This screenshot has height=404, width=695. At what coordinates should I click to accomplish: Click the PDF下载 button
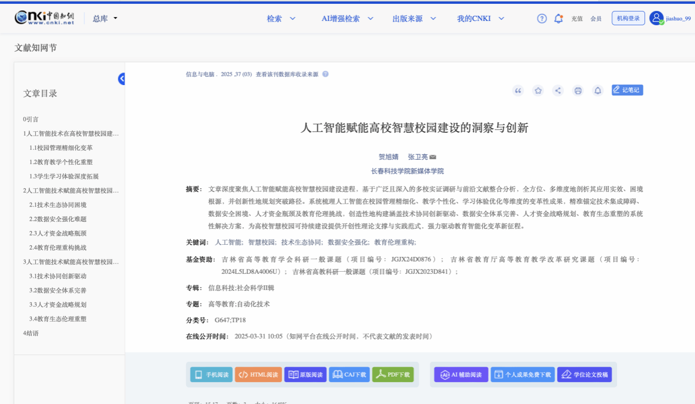click(x=393, y=374)
